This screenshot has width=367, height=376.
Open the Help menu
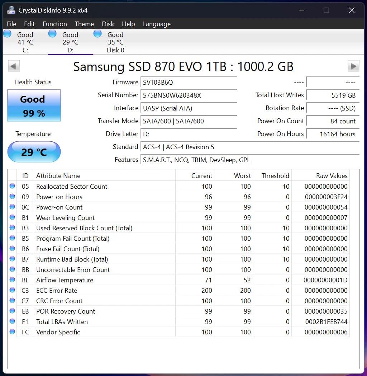[x=128, y=24]
